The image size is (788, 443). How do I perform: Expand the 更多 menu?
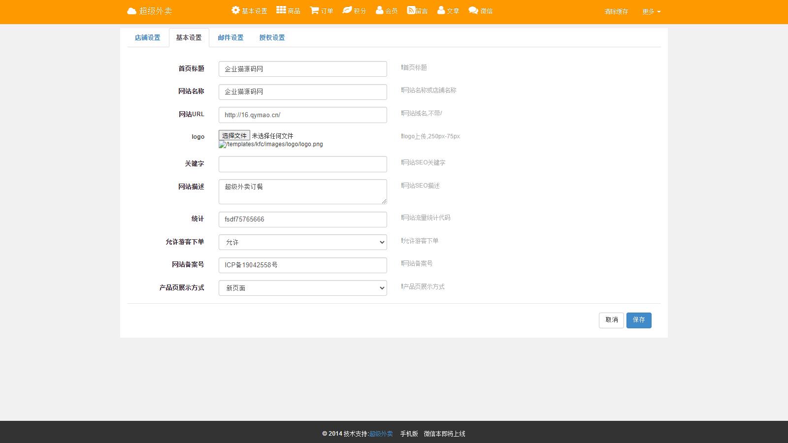[651, 11]
